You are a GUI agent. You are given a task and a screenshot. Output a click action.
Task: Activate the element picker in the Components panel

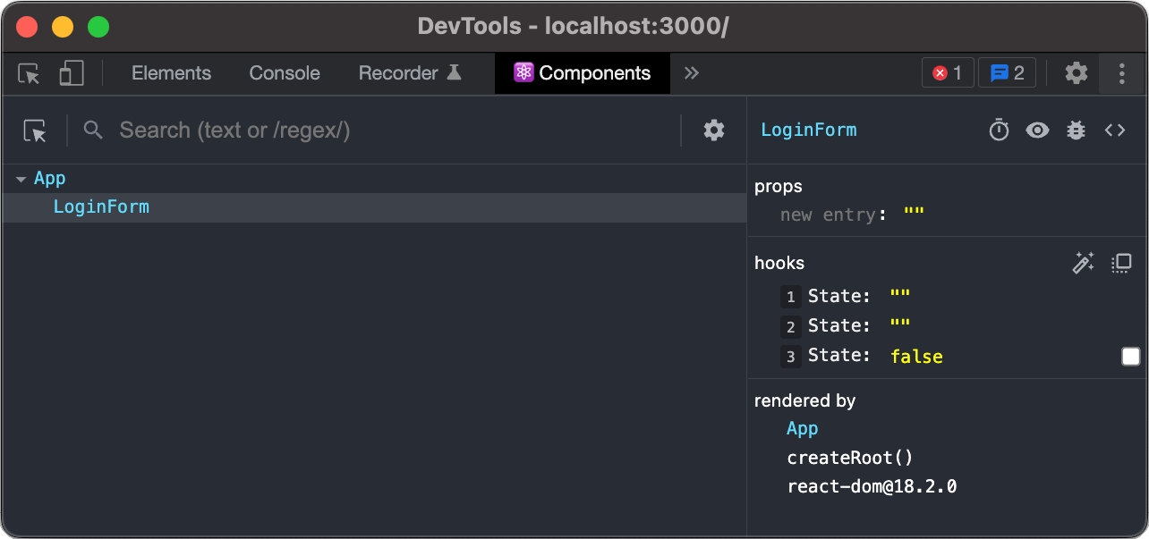(34, 130)
